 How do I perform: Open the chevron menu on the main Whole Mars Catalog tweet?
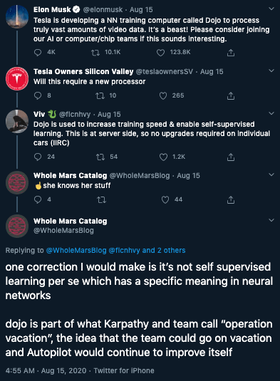point(271,220)
